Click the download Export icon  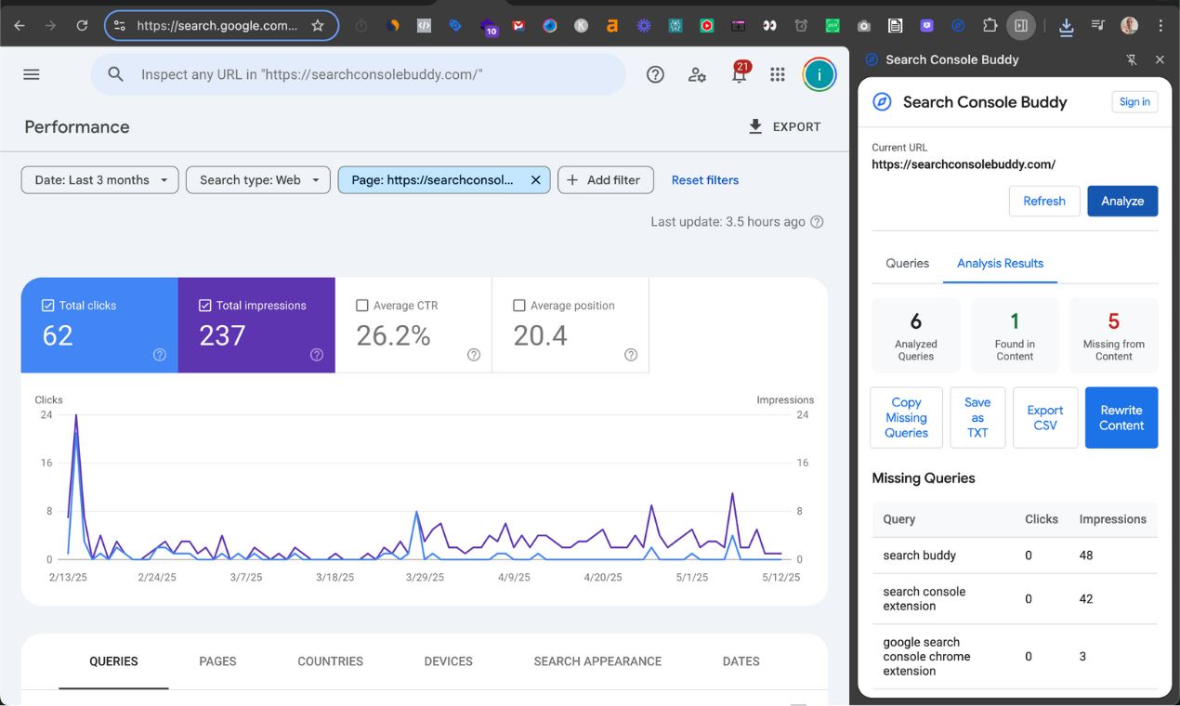[x=755, y=126]
